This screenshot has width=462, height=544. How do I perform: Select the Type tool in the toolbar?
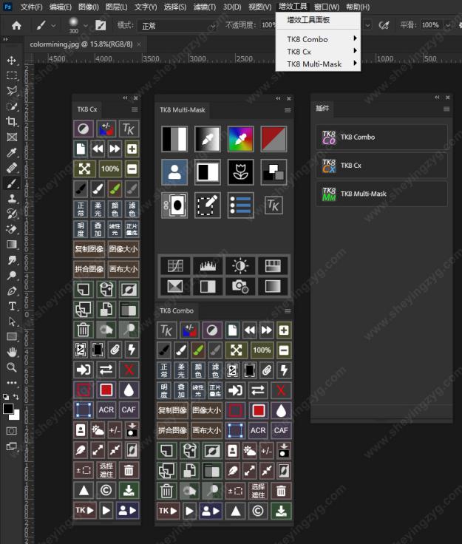(x=12, y=306)
